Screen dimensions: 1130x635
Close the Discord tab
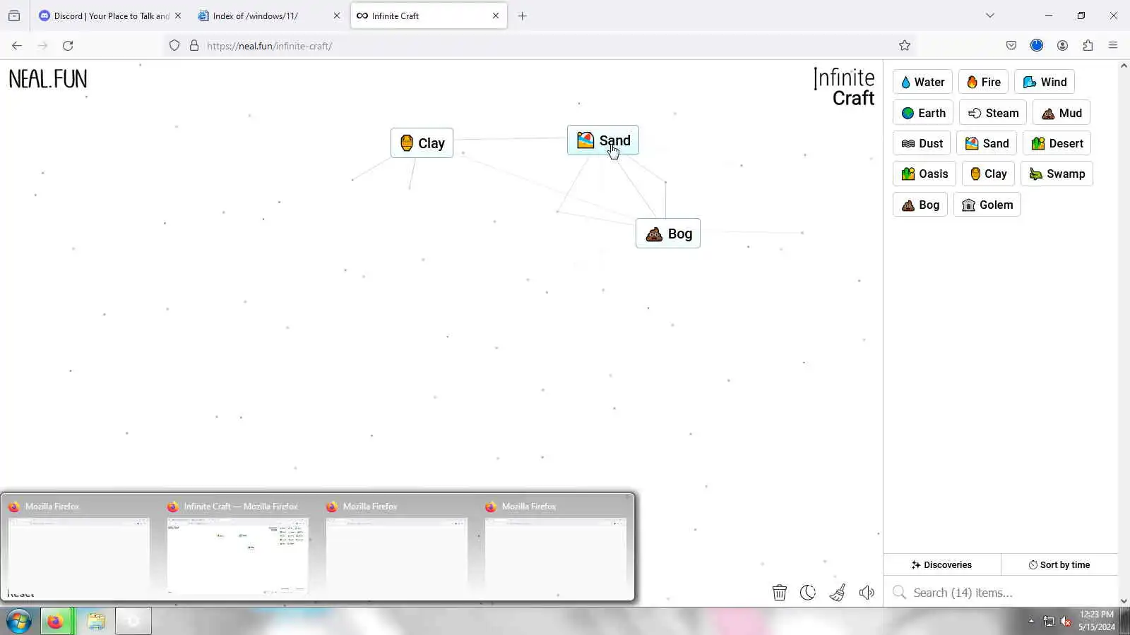tap(178, 16)
